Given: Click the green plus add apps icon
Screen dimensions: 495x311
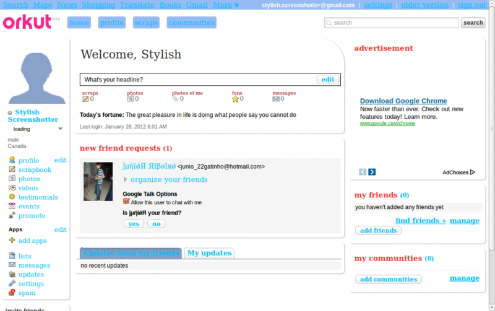Looking at the screenshot, I should click(12, 240).
